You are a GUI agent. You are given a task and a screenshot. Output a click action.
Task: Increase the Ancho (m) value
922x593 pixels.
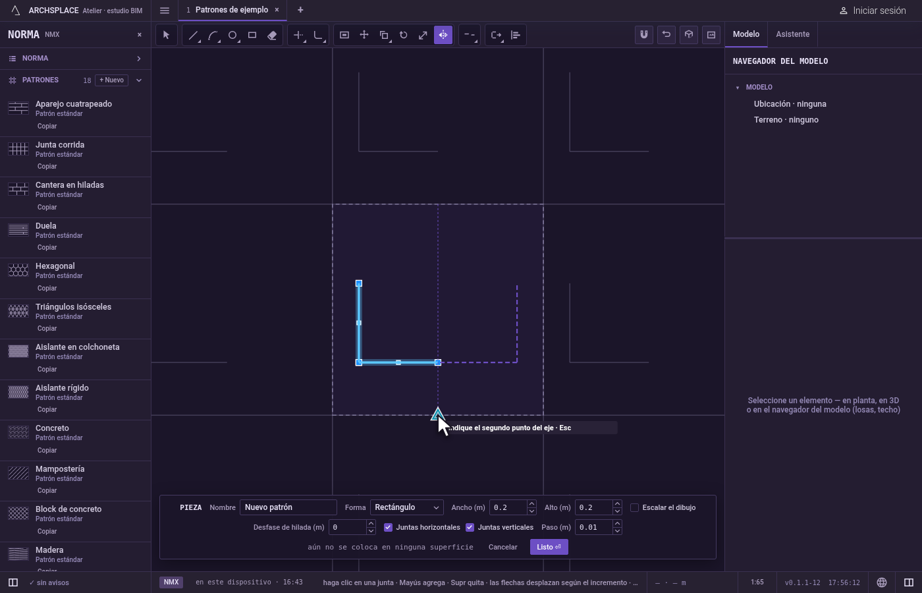click(x=531, y=504)
